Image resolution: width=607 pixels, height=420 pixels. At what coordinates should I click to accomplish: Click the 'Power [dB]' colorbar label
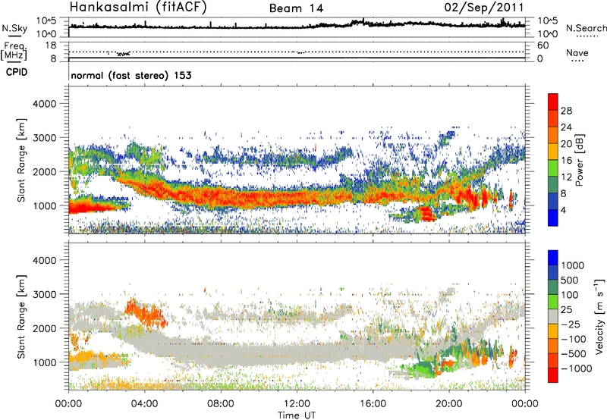pyautogui.click(x=579, y=160)
